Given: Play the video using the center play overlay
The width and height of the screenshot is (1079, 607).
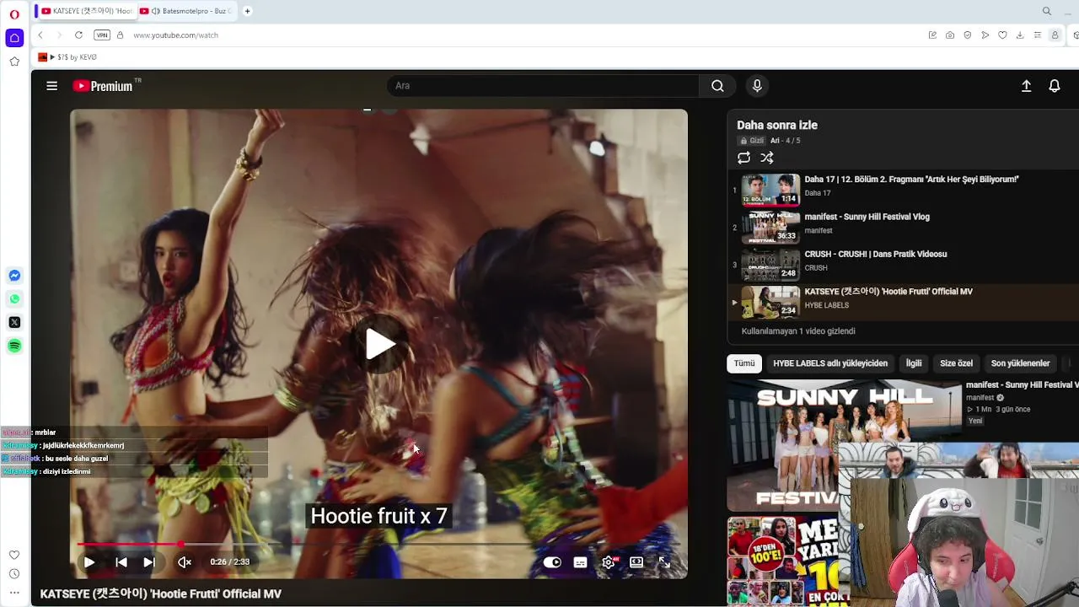Looking at the screenshot, I should (x=379, y=344).
